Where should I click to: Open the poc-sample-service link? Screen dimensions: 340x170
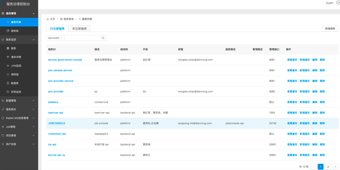pyautogui.click(x=60, y=70)
